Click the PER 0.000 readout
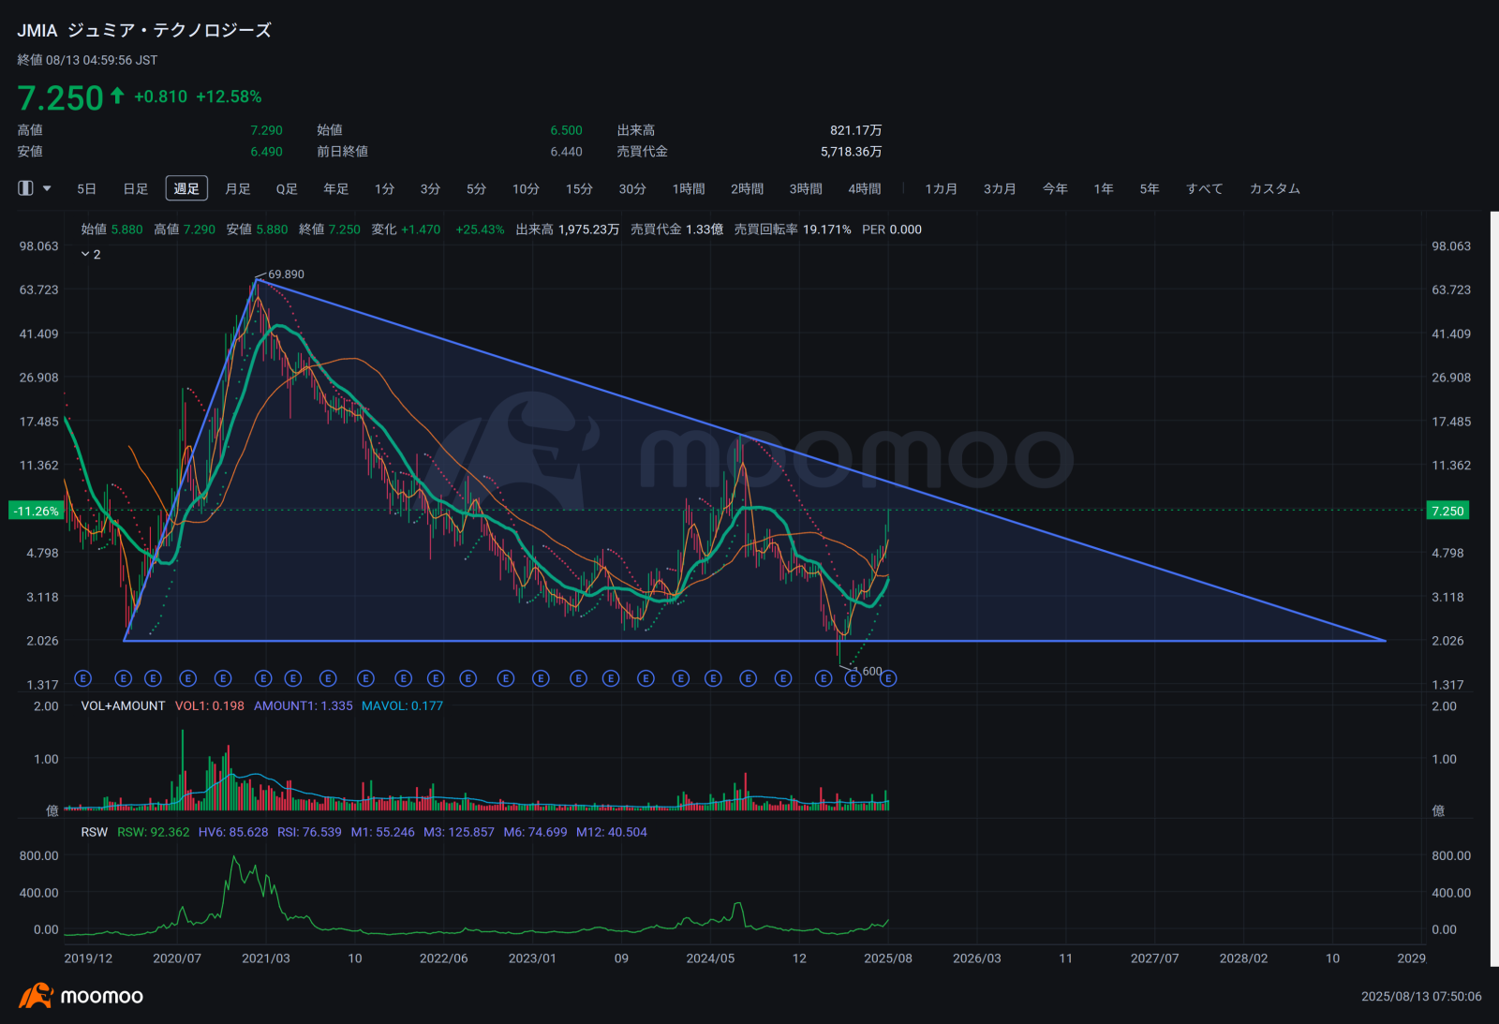 tap(892, 230)
